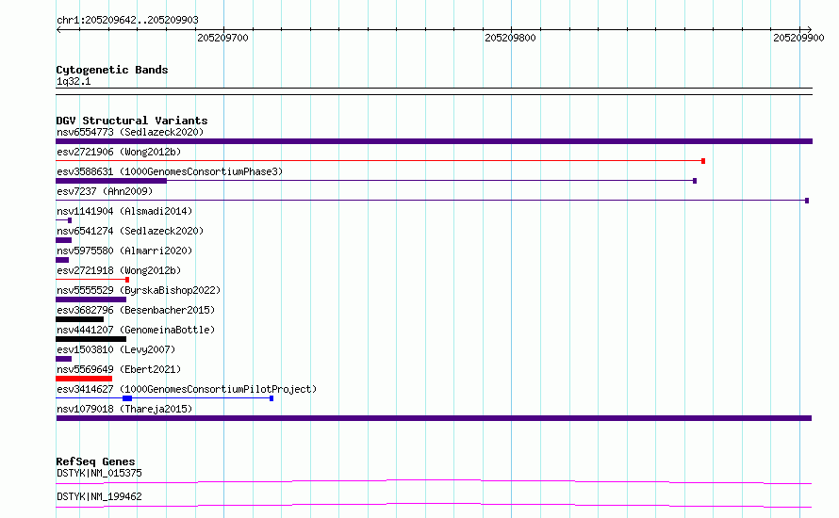Click the purple end marker of esv7237
Screen dimensions: 839x518
click(x=807, y=201)
